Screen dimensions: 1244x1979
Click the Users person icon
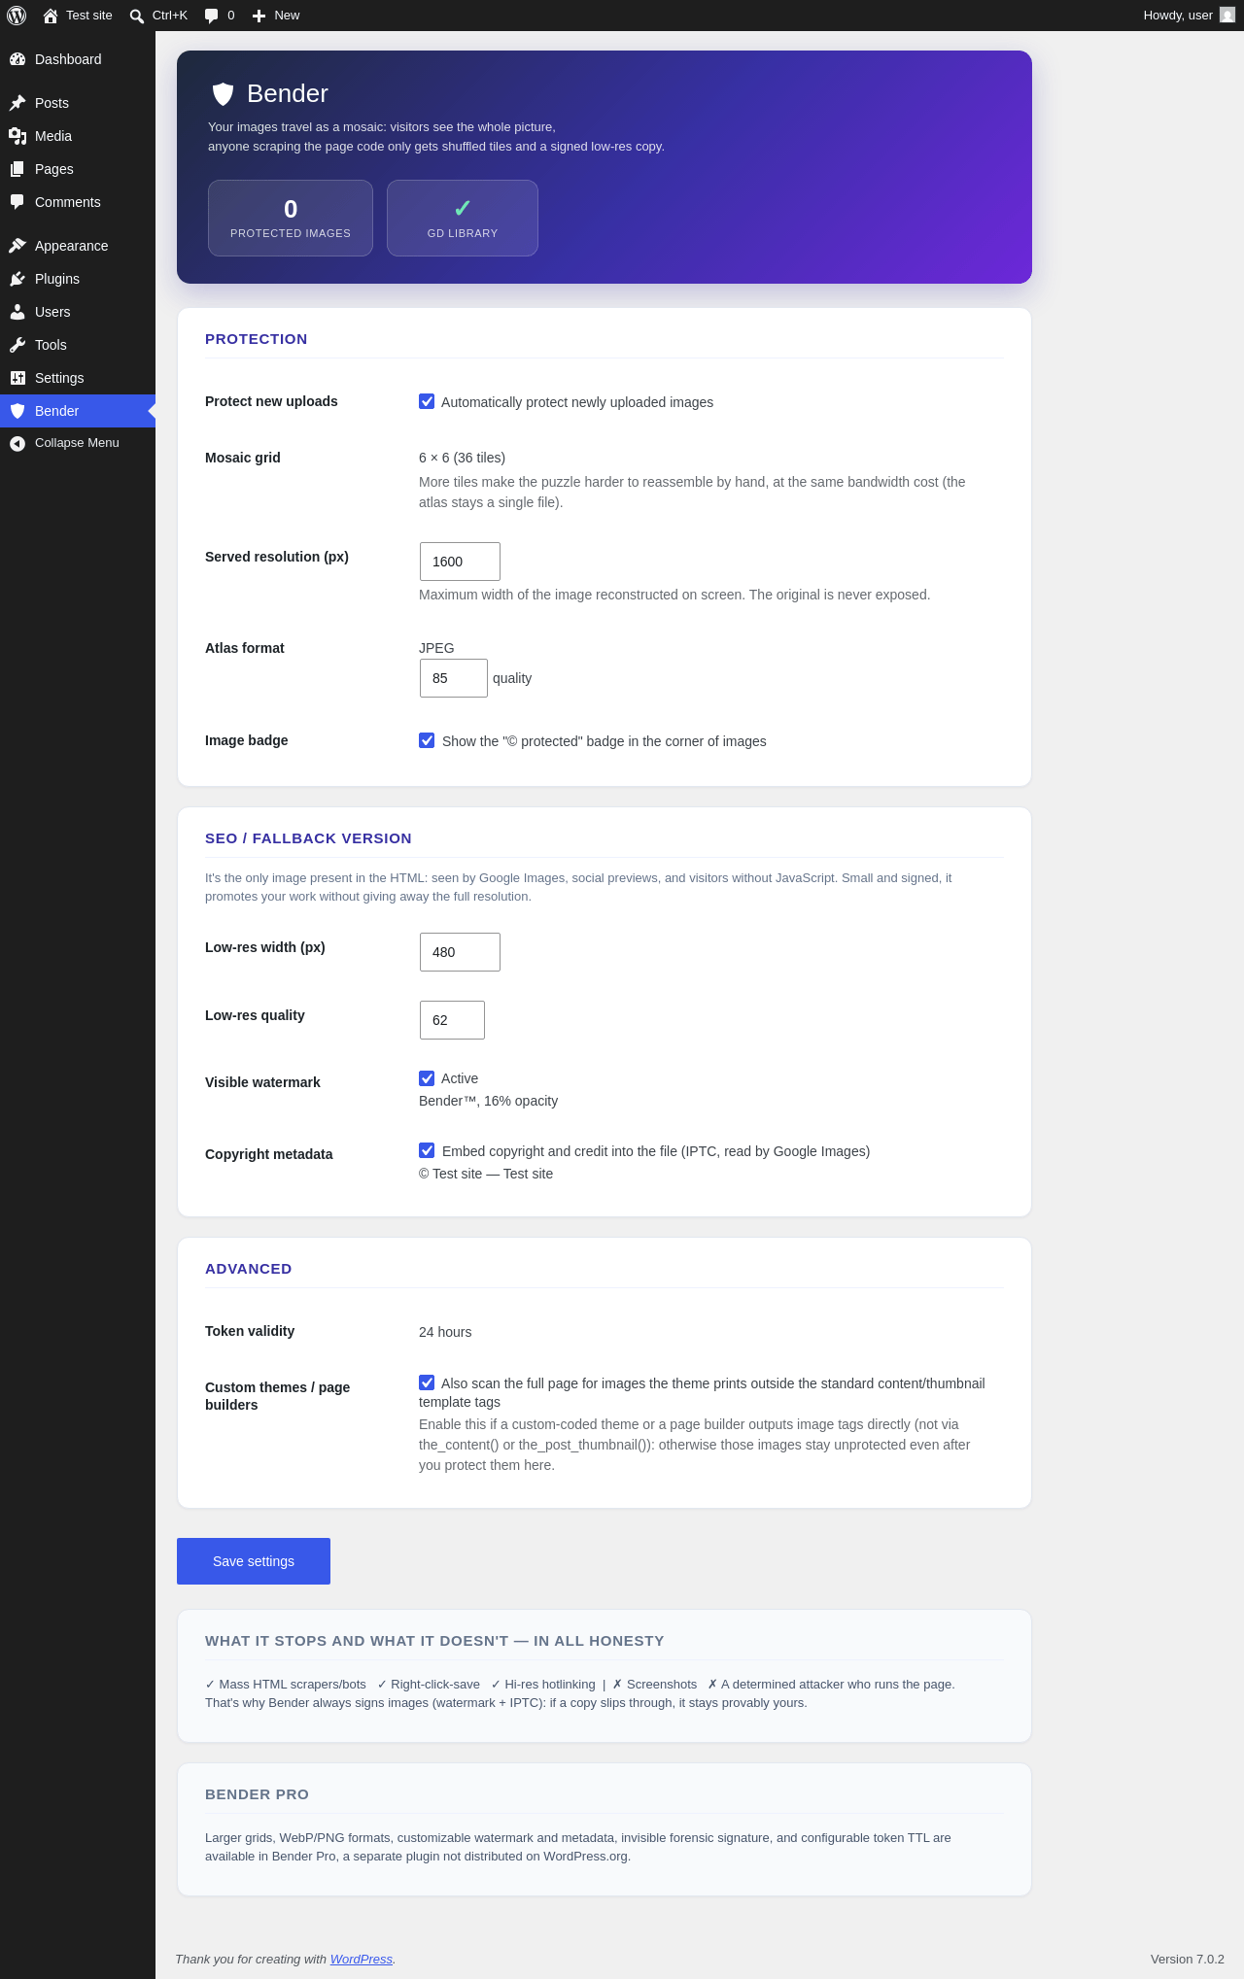click(17, 312)
